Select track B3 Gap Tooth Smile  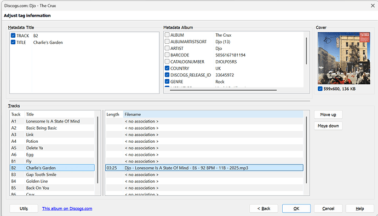[52, 174]
